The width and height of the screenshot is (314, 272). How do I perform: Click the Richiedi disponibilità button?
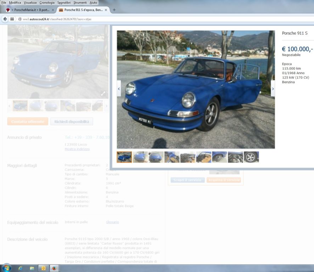72,121
